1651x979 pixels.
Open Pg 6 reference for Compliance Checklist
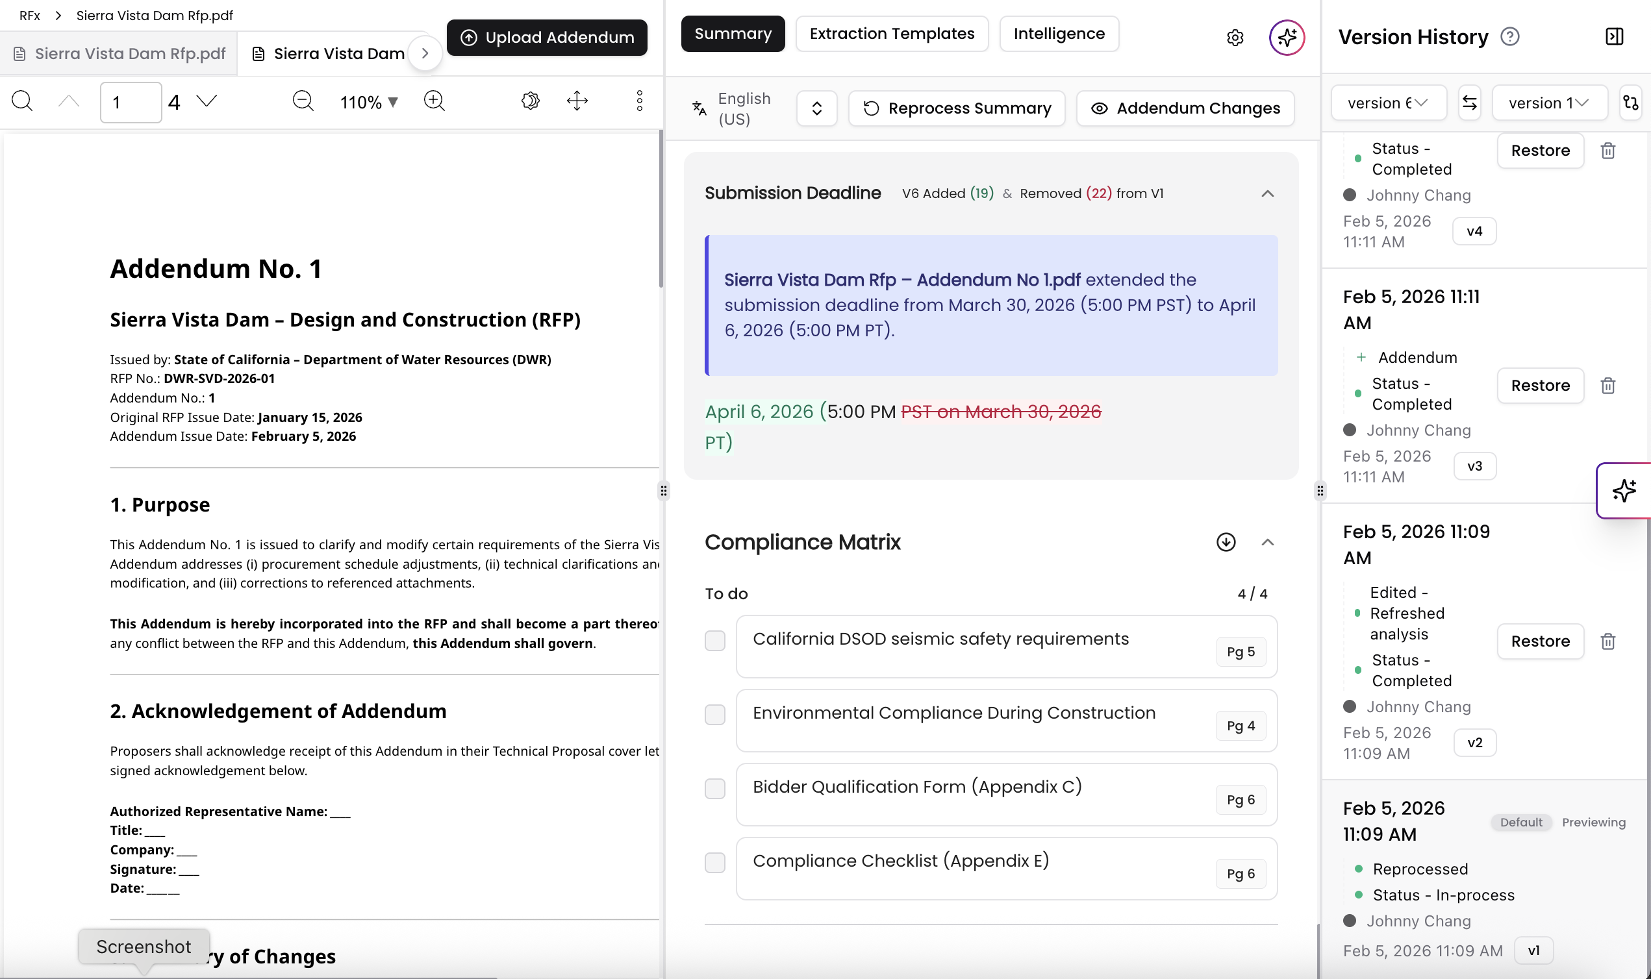[x=1241, y=873]
